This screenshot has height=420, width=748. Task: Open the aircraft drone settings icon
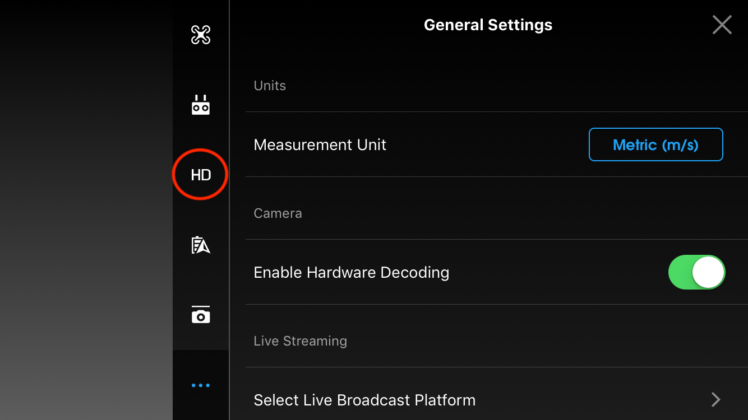(201, 35)
